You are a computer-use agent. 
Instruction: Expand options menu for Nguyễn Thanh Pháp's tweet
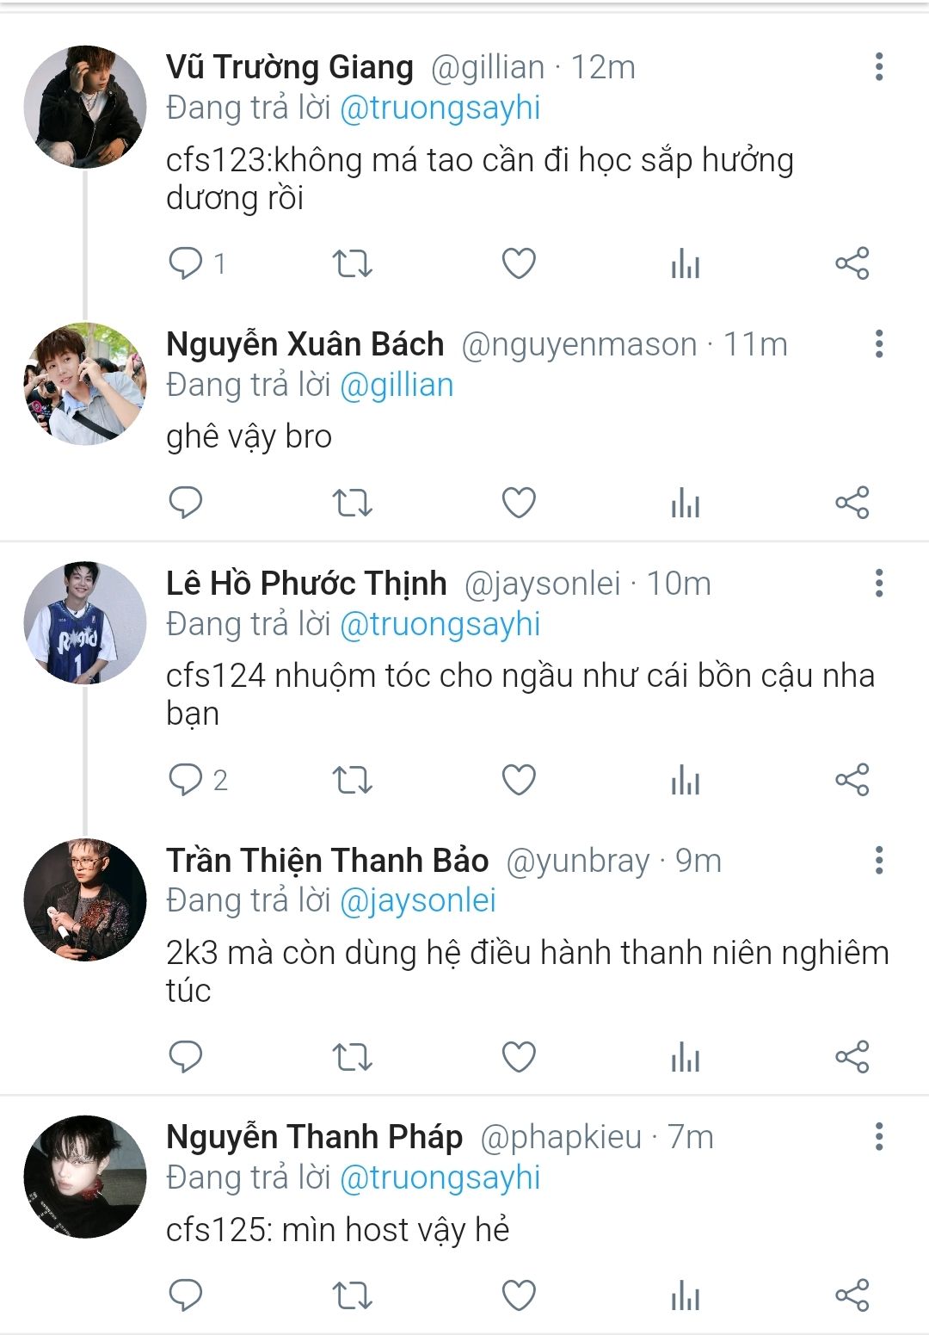(878, 1137)
